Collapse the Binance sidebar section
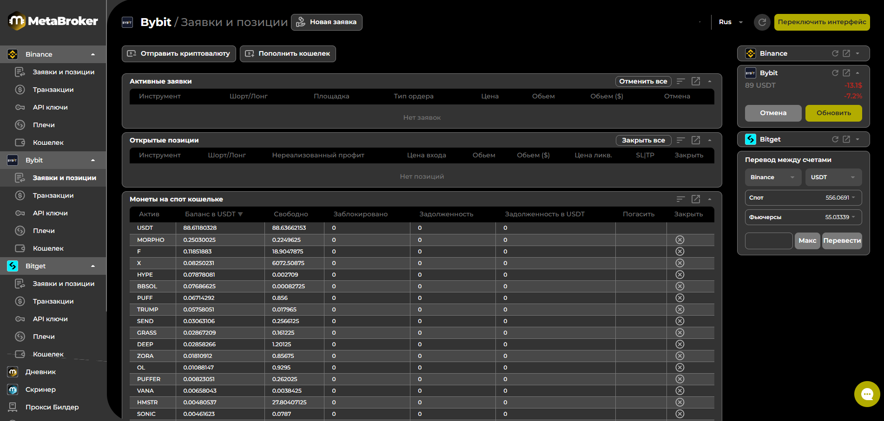 93,54
